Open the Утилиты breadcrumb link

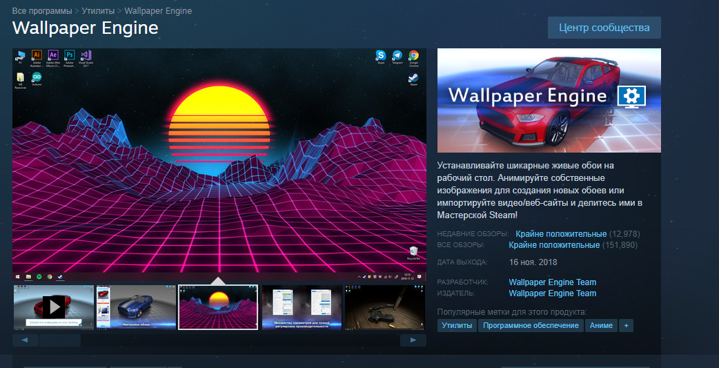click(98, 10)
